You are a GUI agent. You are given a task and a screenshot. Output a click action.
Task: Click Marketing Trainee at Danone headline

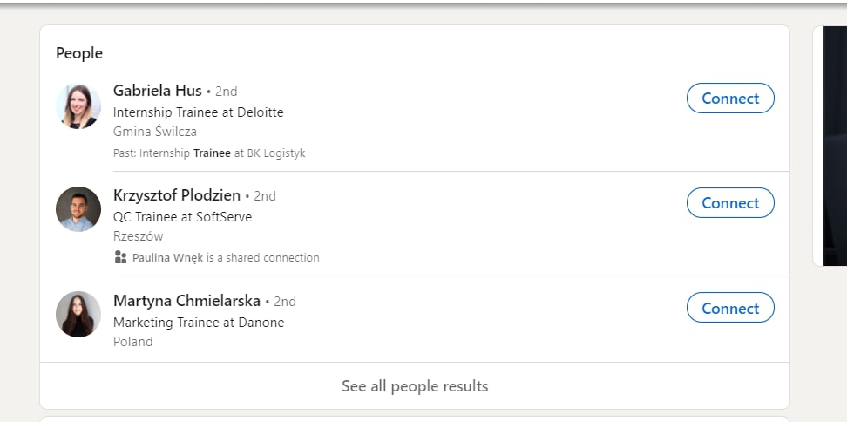click(x=199, y=323)
